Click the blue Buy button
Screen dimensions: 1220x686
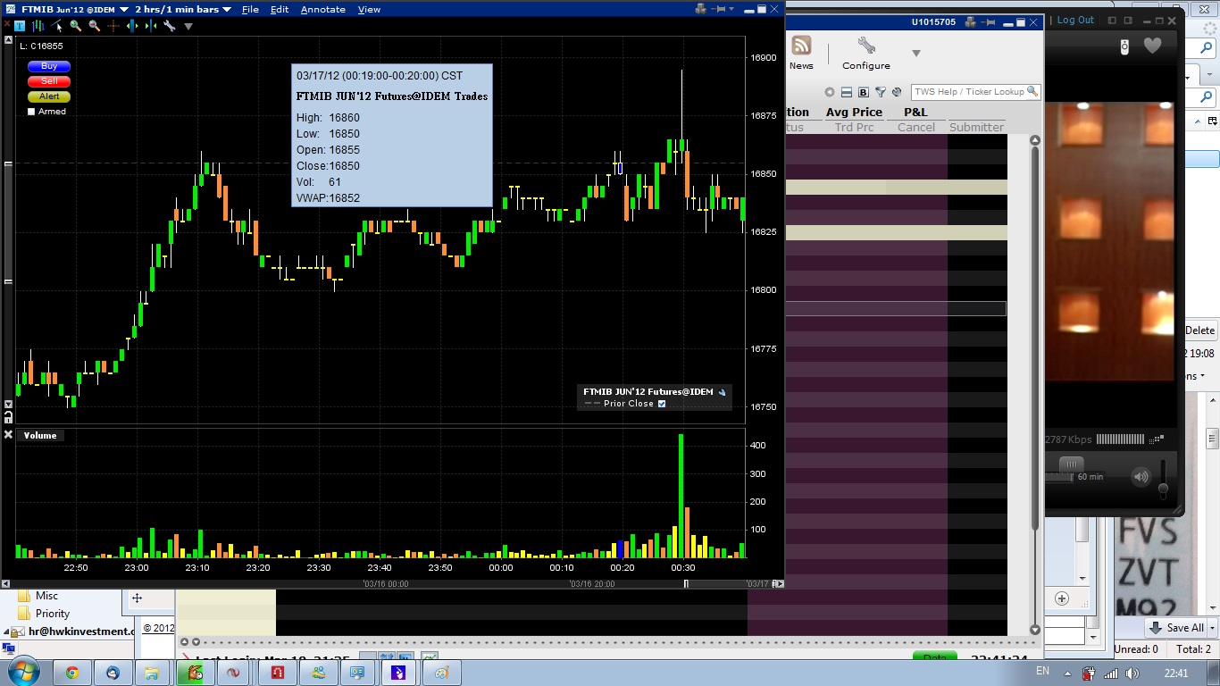[49, 66]
